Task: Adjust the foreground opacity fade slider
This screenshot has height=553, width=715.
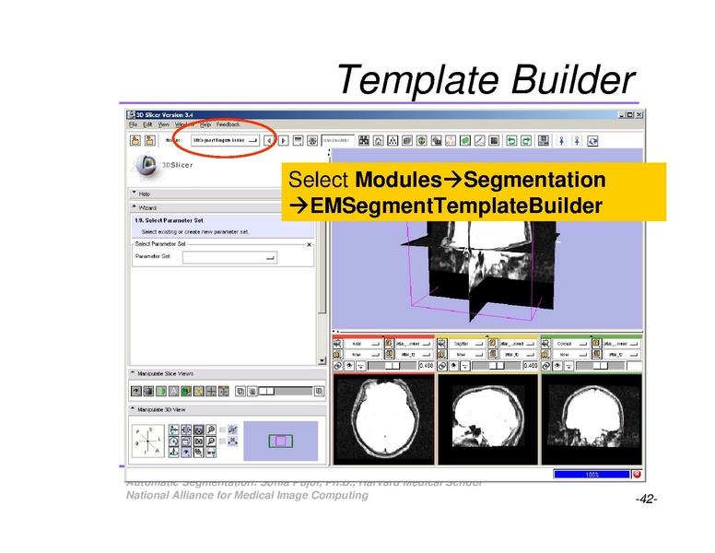Action: 286,391
